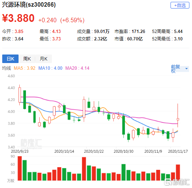
Task: Click 今开 value 3.85
Action: [19, 32]
